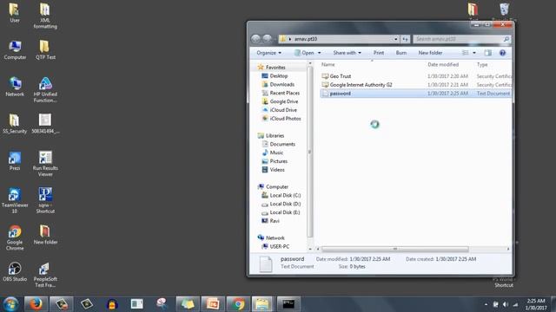Launch HP Unified Functional shortcut
This screenshot has height=312, width=556.
click(45, 89)
